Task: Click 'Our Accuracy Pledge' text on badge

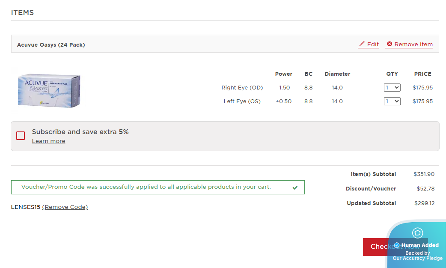Action: pos(417,258)
